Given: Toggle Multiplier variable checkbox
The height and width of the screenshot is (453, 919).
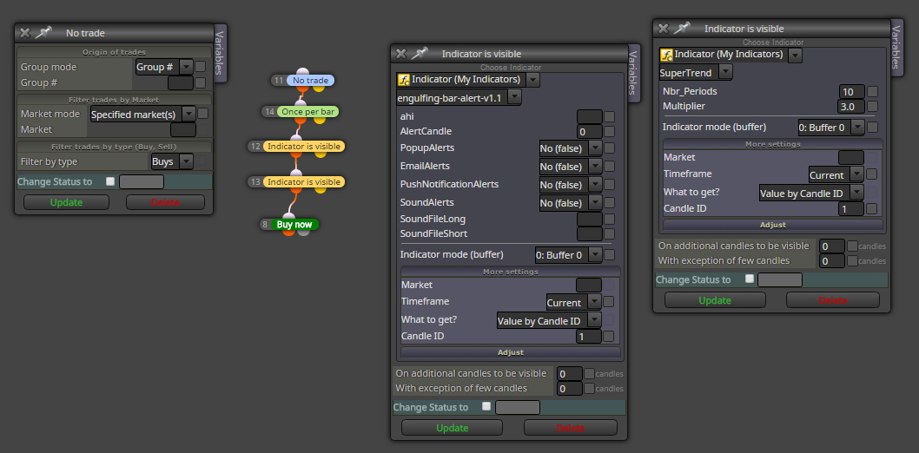Looking at the screenshot, I should tap(873, 107).
